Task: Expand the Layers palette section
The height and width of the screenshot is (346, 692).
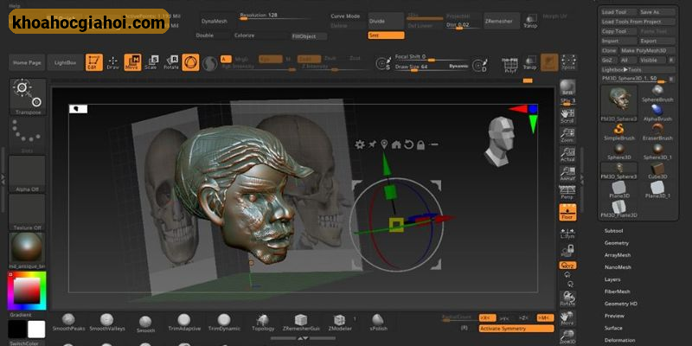Action: tap(612, 279)
